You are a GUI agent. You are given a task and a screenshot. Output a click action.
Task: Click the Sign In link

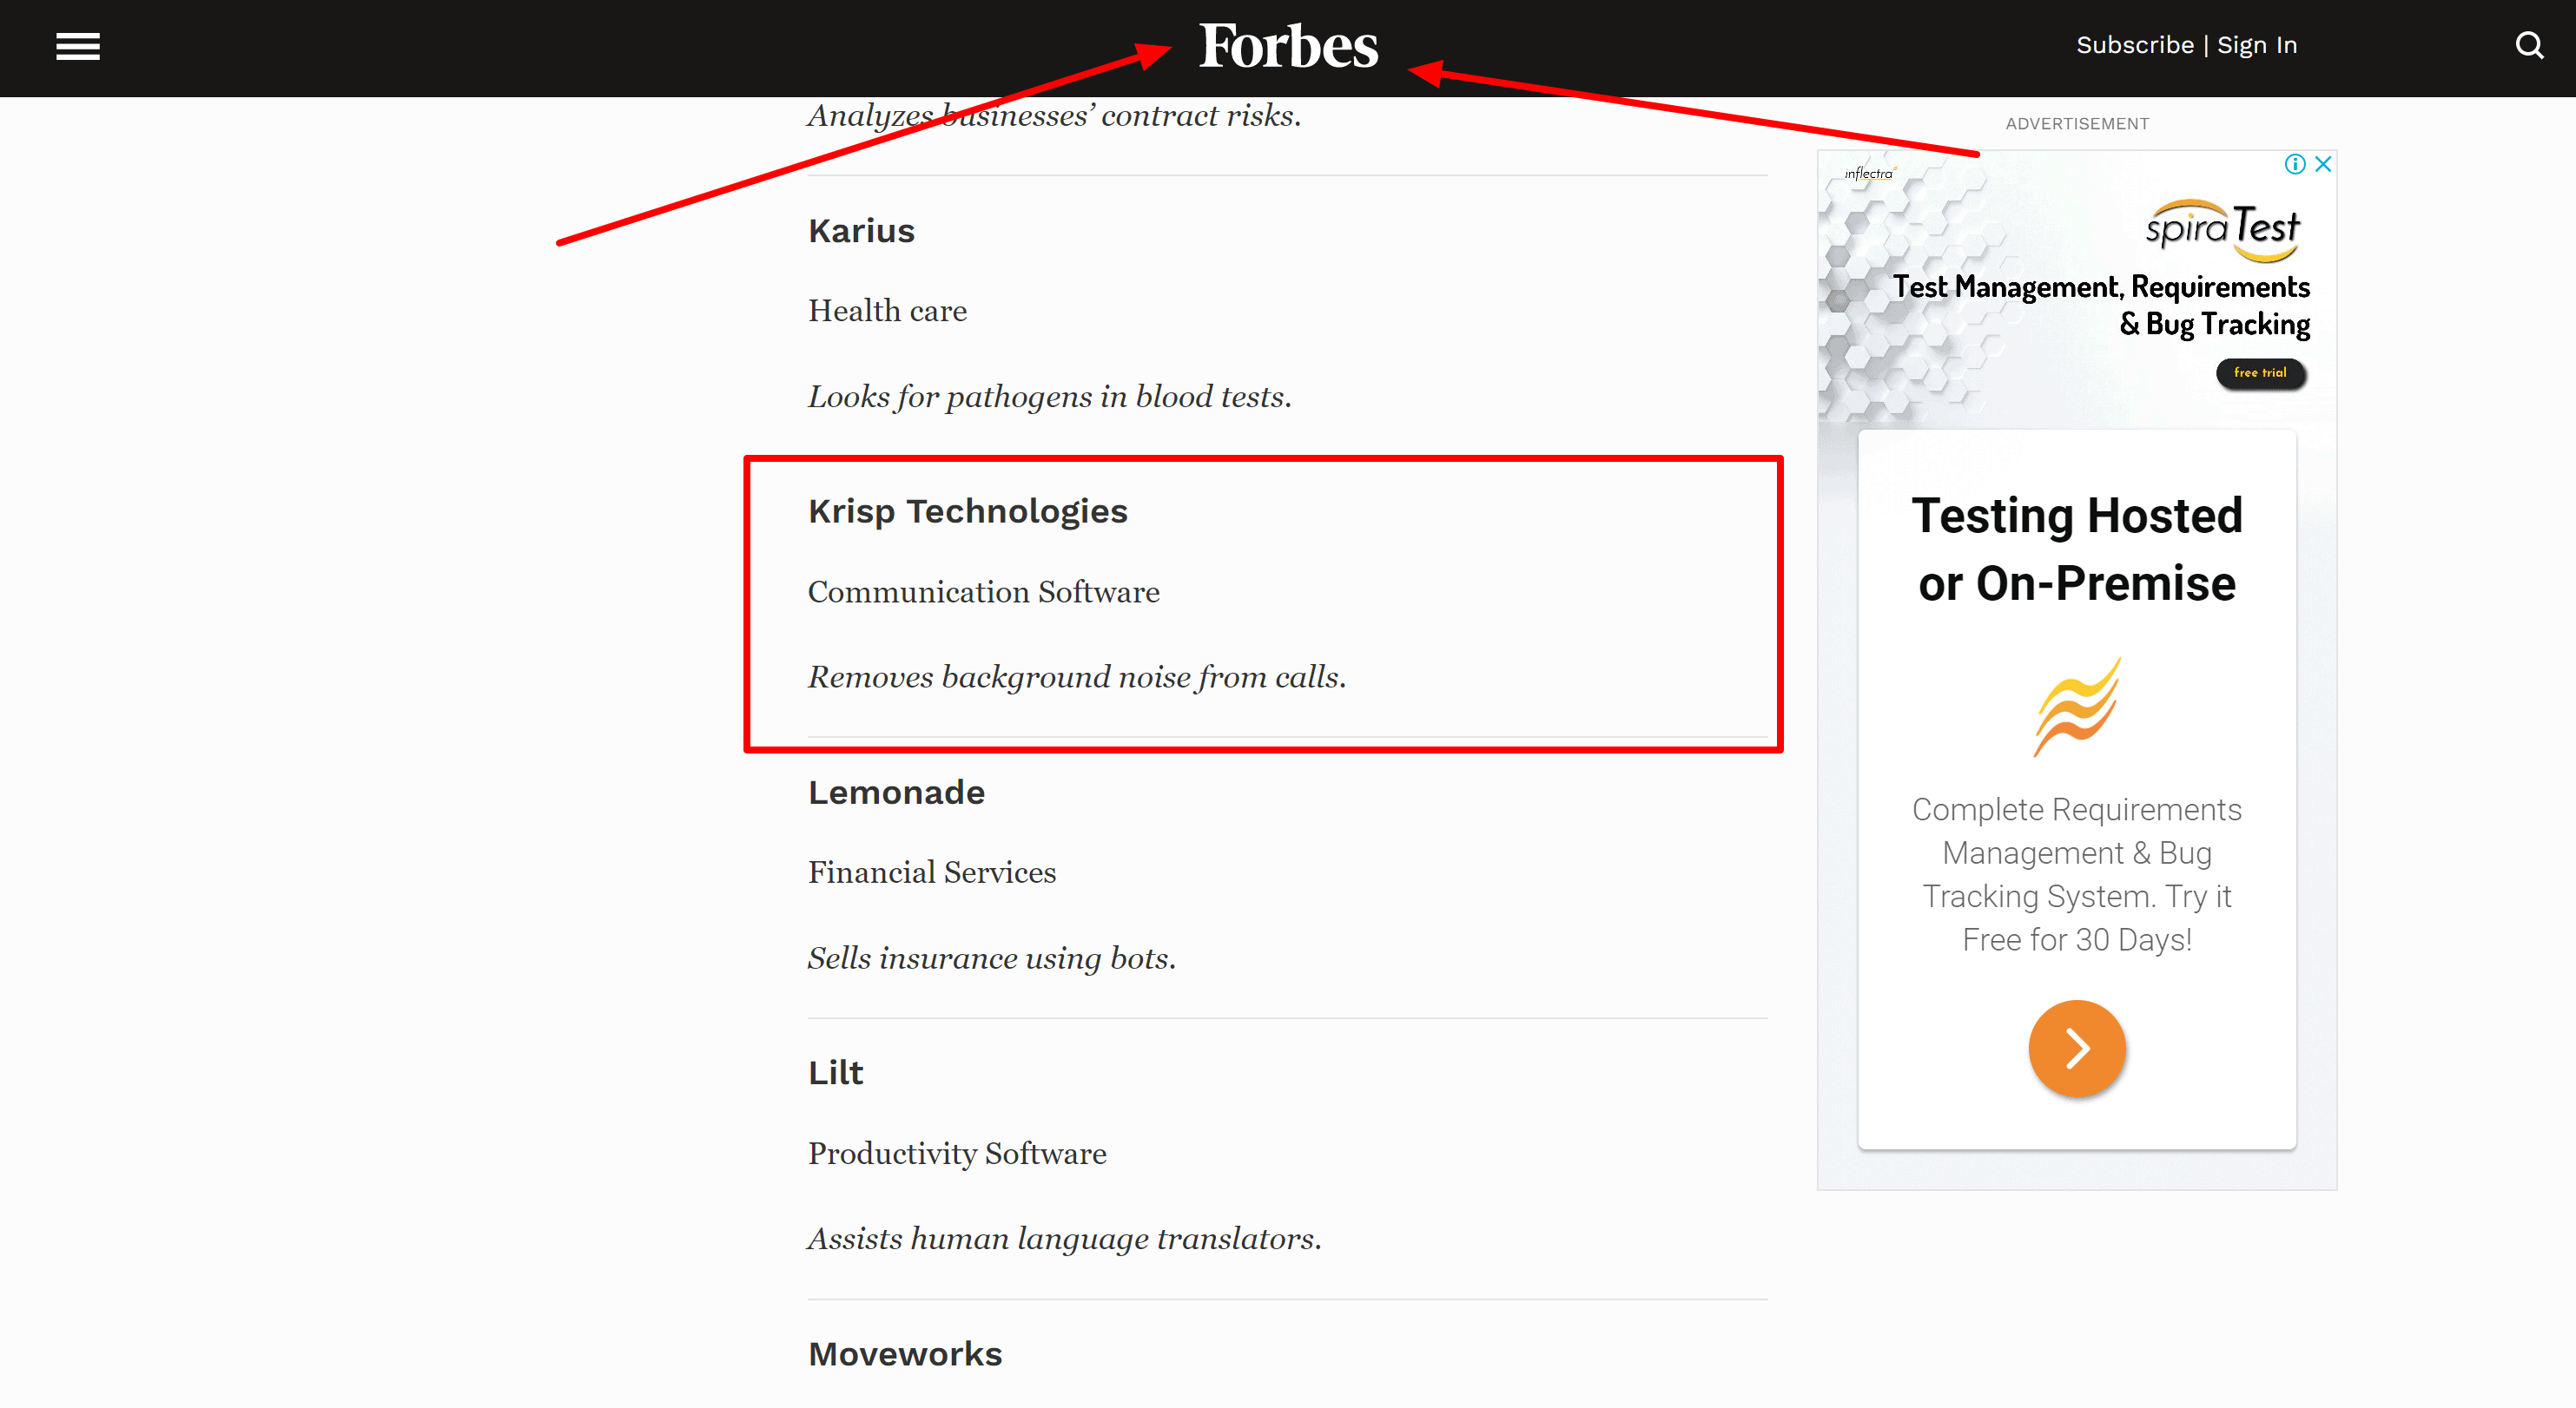point(2256,46)
